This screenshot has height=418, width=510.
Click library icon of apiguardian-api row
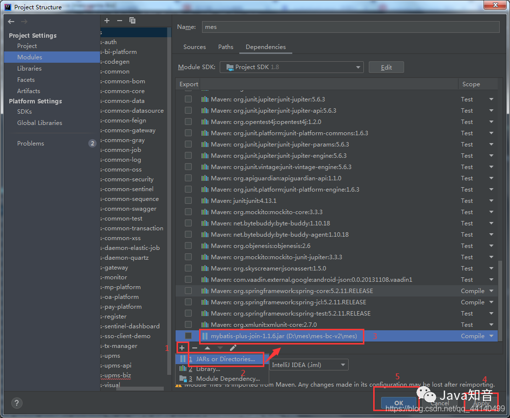[x=204, y=178]
